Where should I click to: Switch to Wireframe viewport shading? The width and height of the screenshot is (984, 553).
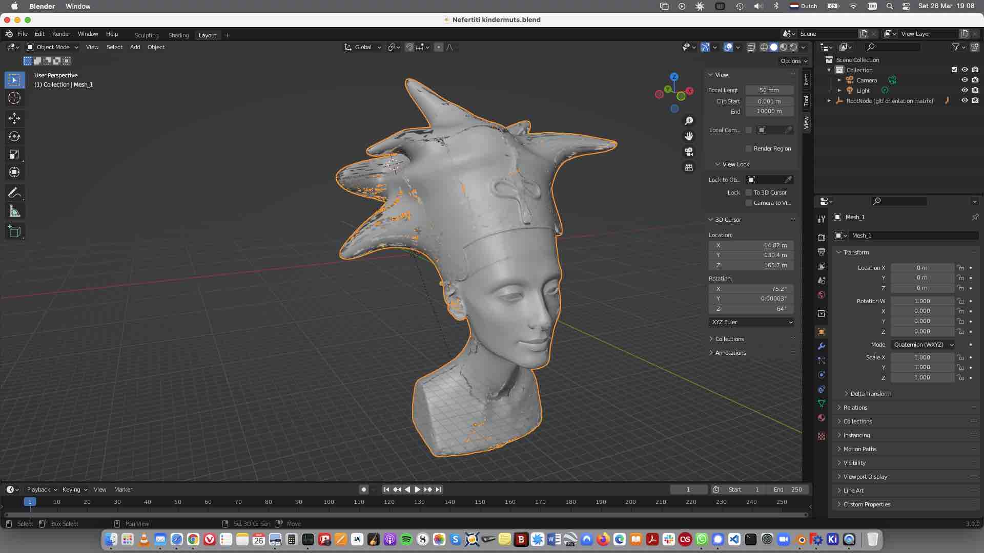764,47
